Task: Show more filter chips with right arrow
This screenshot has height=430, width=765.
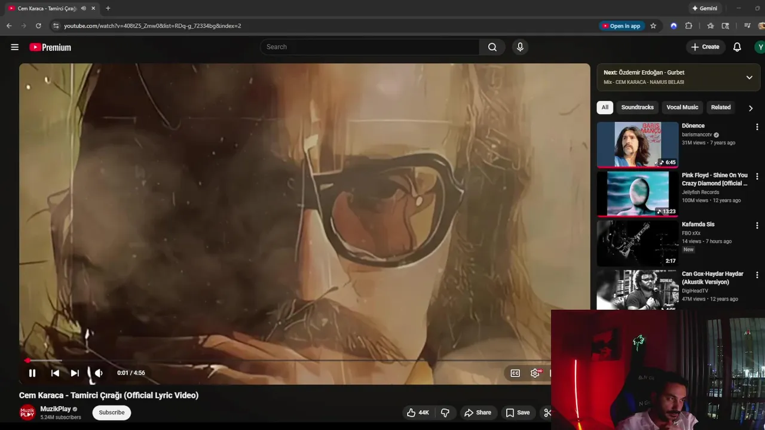Action: [x=751, y=108]
